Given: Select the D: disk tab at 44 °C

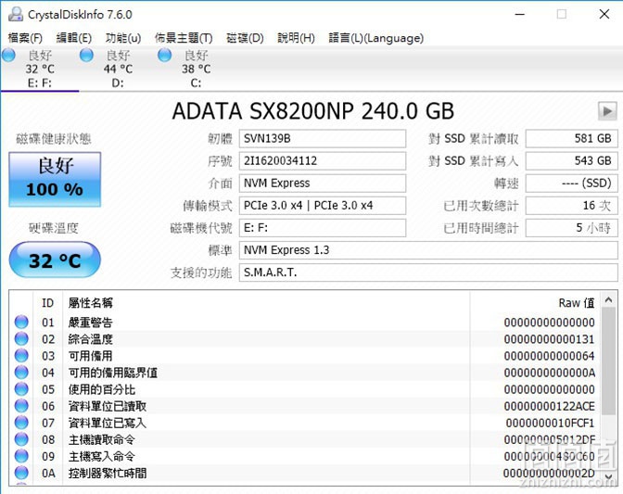Looking at the screenshot, I should point(118,70).
